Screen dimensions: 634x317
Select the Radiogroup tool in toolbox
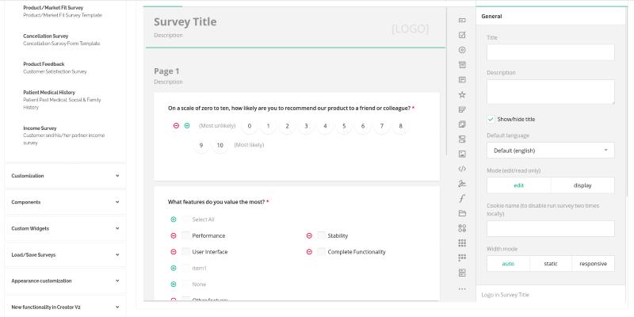click(x=462, y=50)
